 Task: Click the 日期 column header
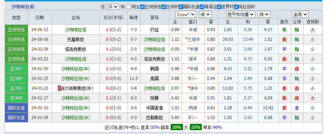40,18
